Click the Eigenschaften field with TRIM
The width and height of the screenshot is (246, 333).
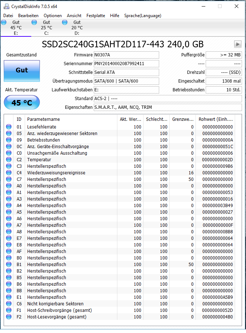(168, 107)
